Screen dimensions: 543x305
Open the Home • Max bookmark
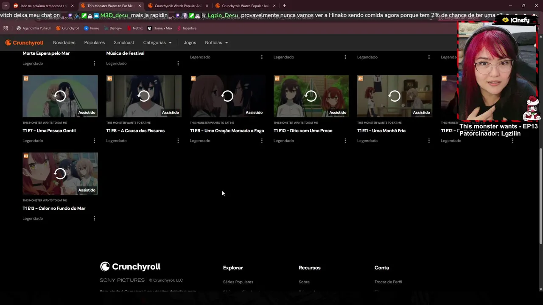(x=160, y=28)
